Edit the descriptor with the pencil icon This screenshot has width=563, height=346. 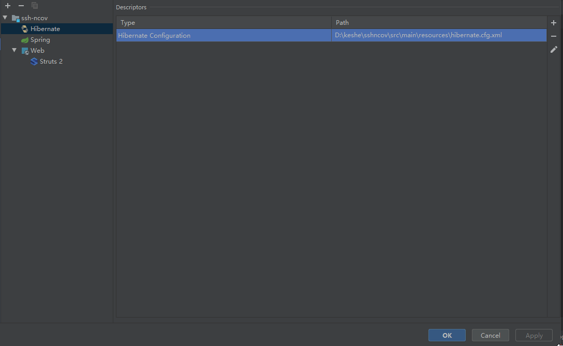[x=554, y=49]
